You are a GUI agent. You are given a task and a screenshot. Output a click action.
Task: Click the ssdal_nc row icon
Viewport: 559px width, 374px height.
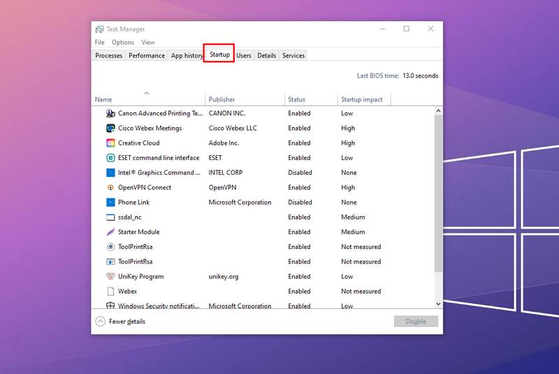click(x=110, y=217)
